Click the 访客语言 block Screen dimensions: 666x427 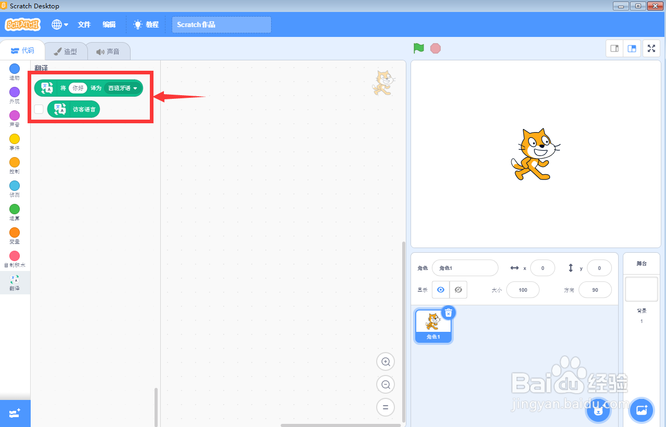[x=73, y=109]
